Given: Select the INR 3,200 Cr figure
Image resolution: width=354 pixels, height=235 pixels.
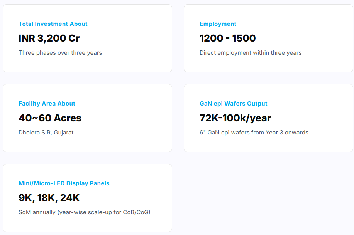Looking at the screenshot, I should (x=49, y=38).
